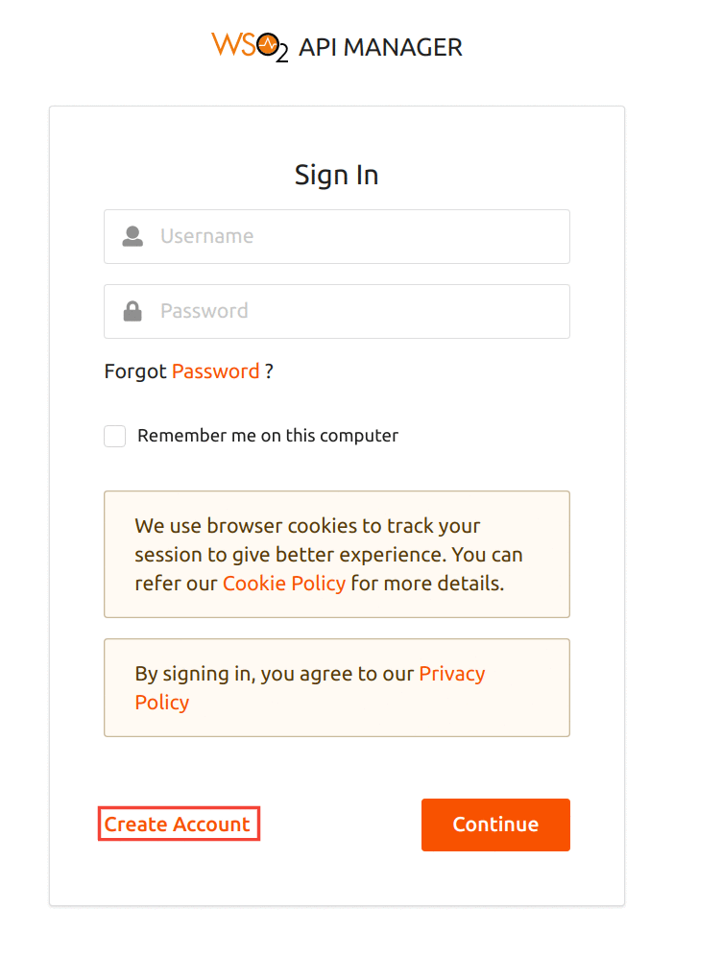Click the 'Remember me on this computer' label
The width and height of the screenshot is (722, 956).
click(x=268, y=436)
